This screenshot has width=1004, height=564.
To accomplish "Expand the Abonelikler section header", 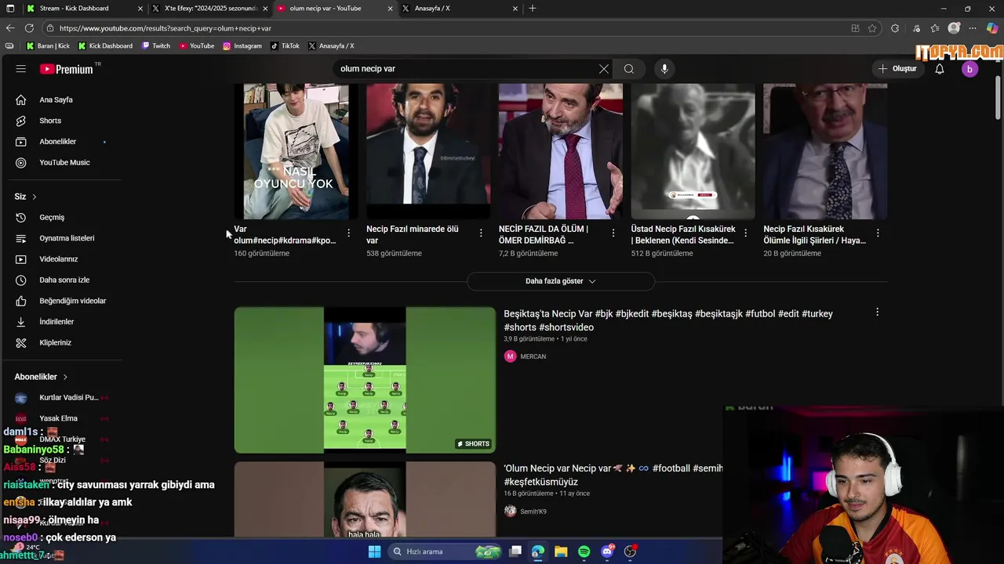I will [41, 377].
